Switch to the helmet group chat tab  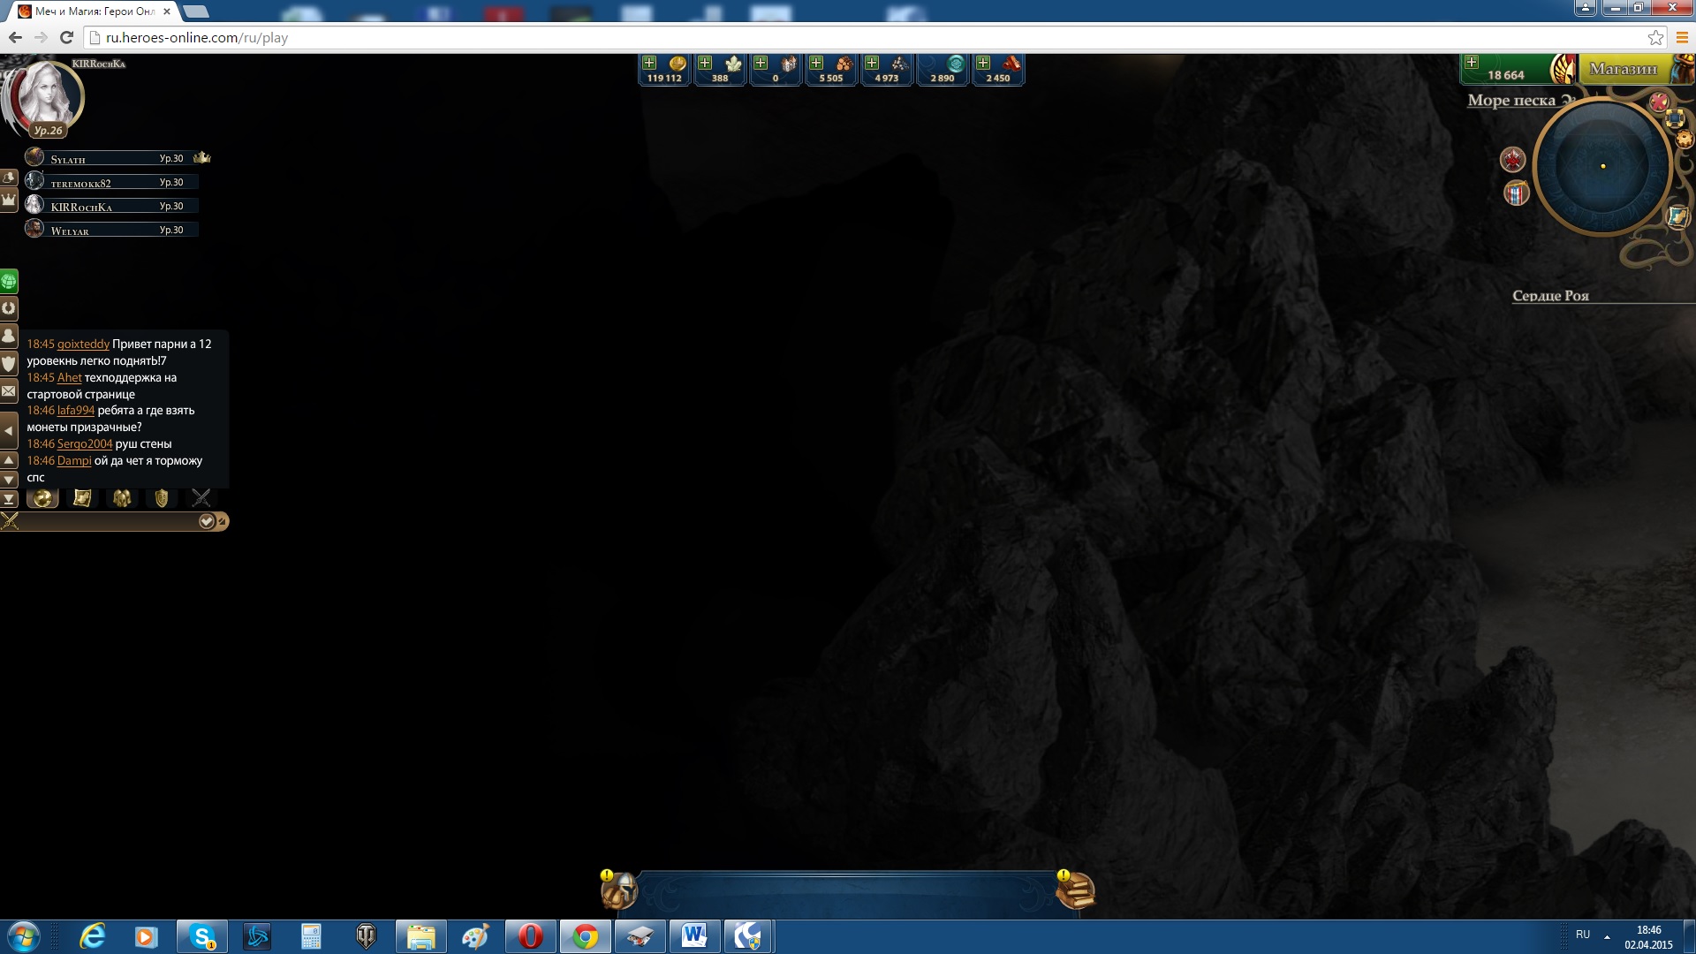[122, 498]
